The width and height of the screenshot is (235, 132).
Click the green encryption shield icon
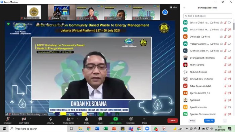(8, 24)
